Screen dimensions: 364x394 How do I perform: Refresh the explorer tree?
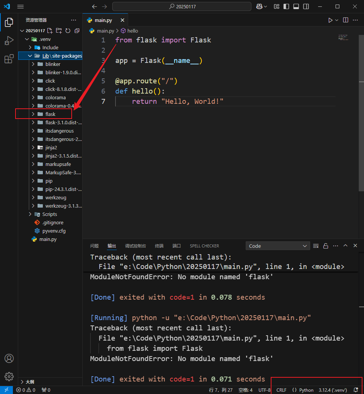coord(68,31)
